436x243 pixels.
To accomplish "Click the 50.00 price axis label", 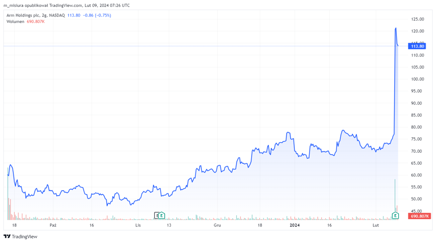I will pos(417,199).
